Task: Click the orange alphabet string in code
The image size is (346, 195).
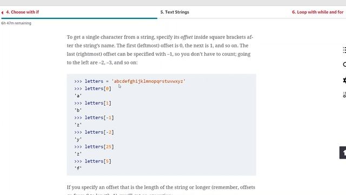Action: pyautogui.click(x=148, y=81)
